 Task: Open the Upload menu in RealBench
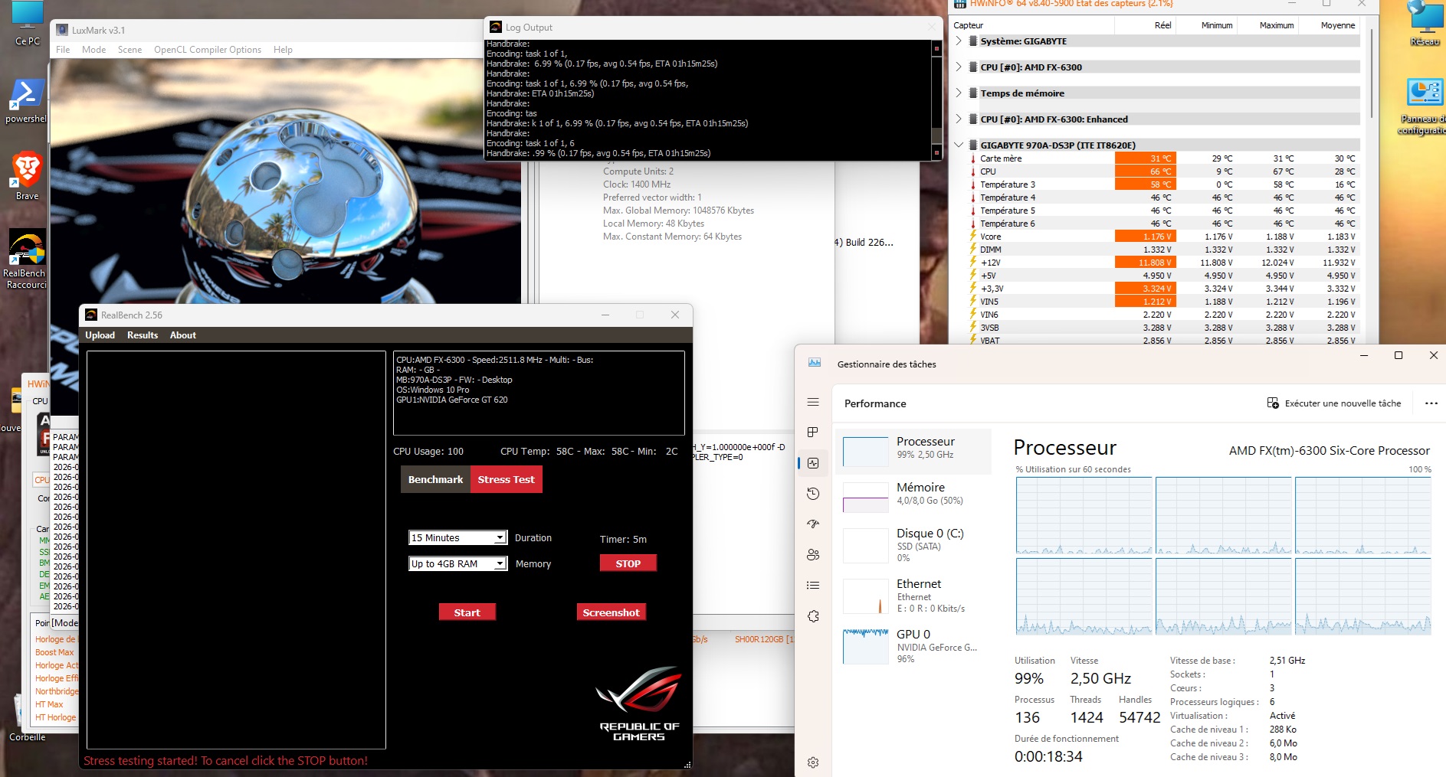tap(100, 335)
